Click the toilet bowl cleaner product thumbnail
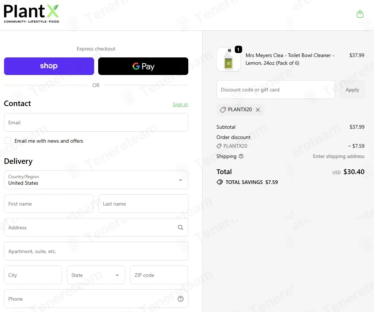The height and width of the screenshot is (312, 374). (x=229, y=59)
